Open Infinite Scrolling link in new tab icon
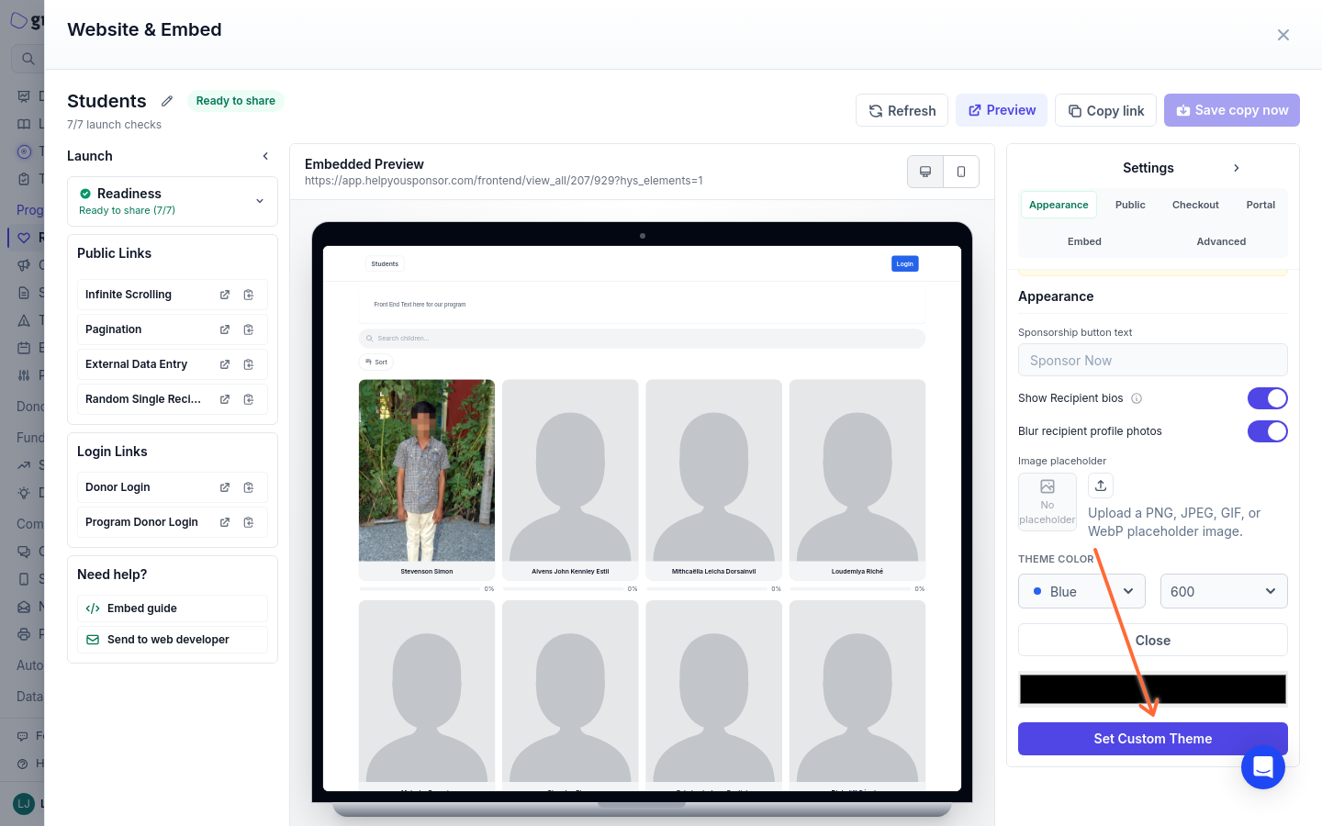 pos(225,295)
